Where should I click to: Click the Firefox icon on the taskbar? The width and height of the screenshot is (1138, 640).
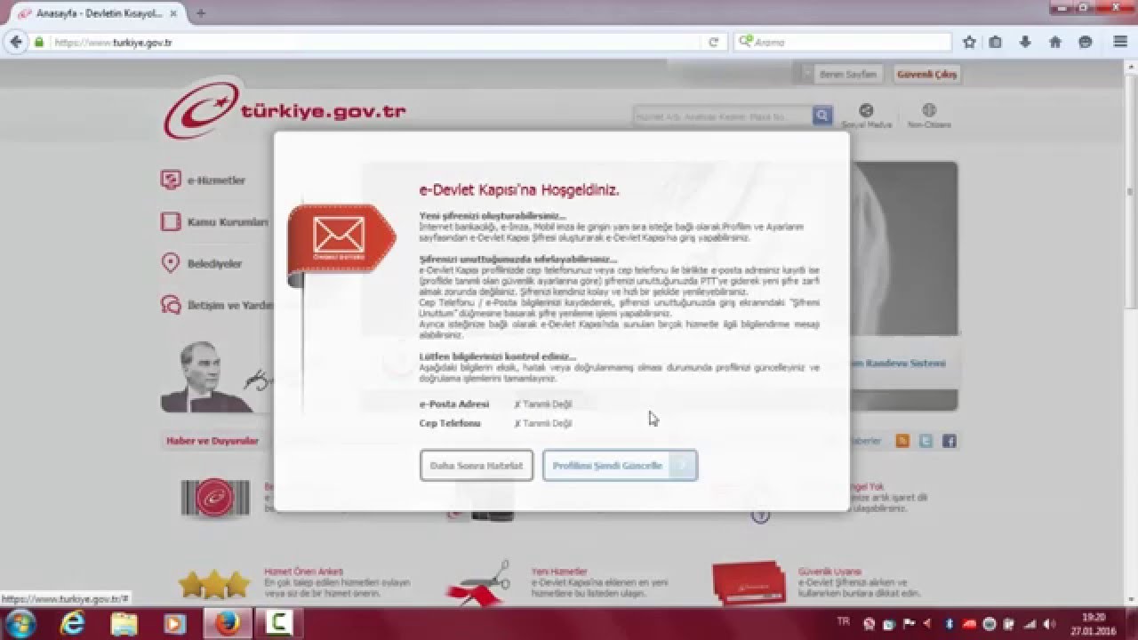(227, 624)
